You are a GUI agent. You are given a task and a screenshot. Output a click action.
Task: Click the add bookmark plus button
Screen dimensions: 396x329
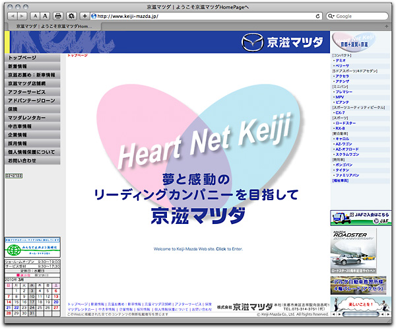84,15
